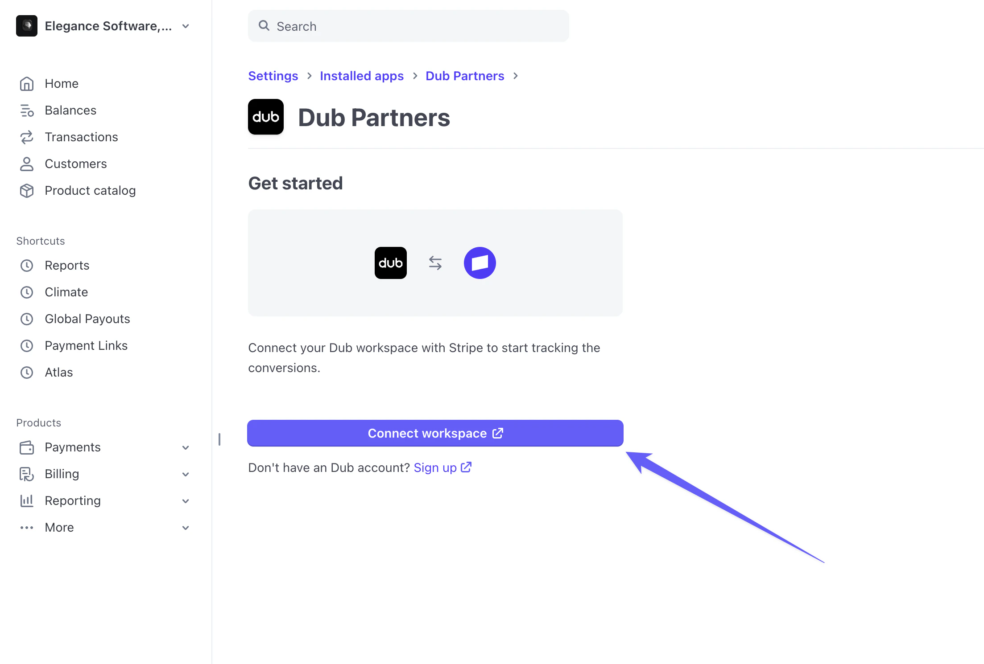This screenshot has height=664, width=984.
Task: Open Transactions from the sidebar
Action: click(x=82, y=137)
